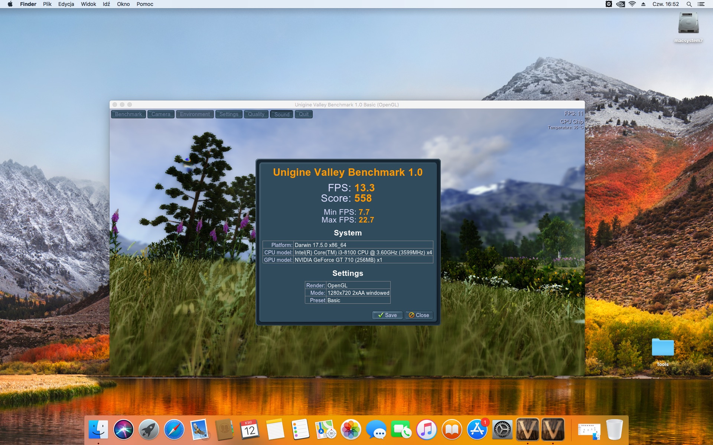713x445 pixels.
Task: Start the Benchmark from the toolbar
Action: point(128,114)
